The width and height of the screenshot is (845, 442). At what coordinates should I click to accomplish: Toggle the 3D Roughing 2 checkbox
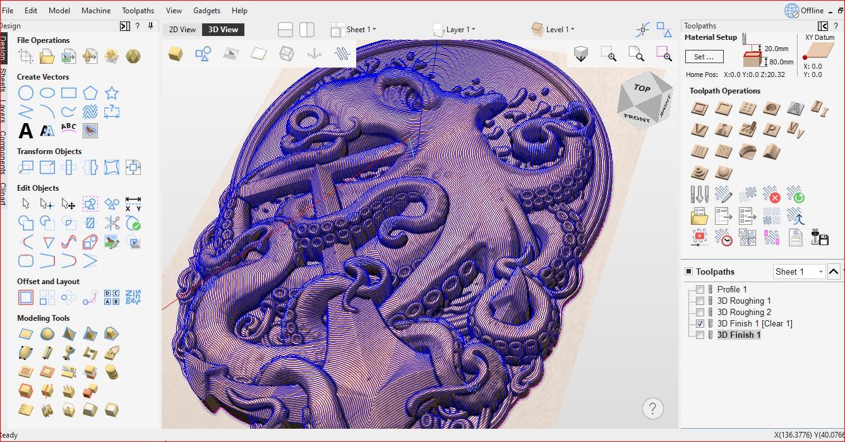click(700, 313)
